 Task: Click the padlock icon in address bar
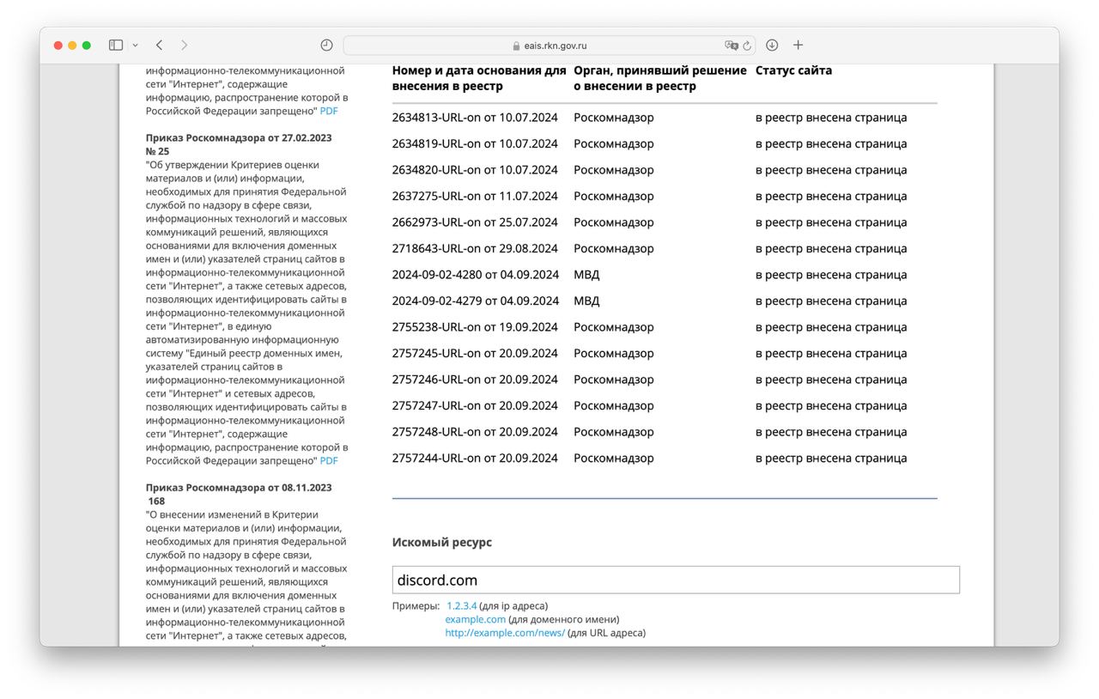pos(516,46)
